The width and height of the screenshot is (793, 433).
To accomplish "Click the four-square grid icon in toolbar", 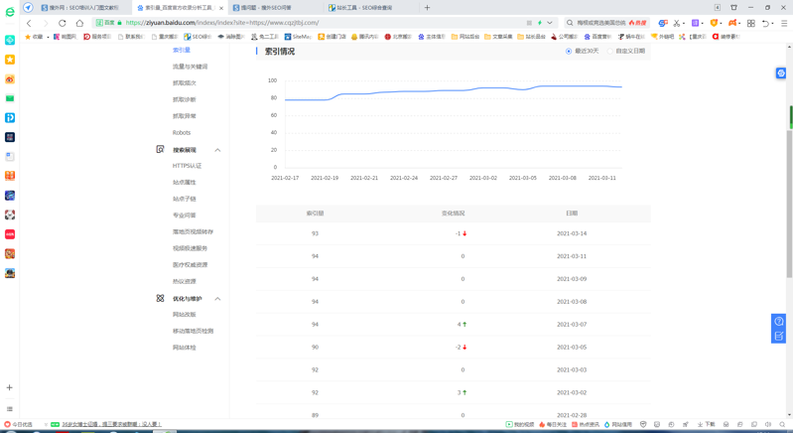I will tap(750, 23).
